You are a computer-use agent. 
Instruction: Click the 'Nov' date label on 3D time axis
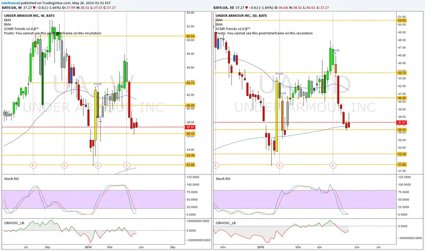pos(223,247)
